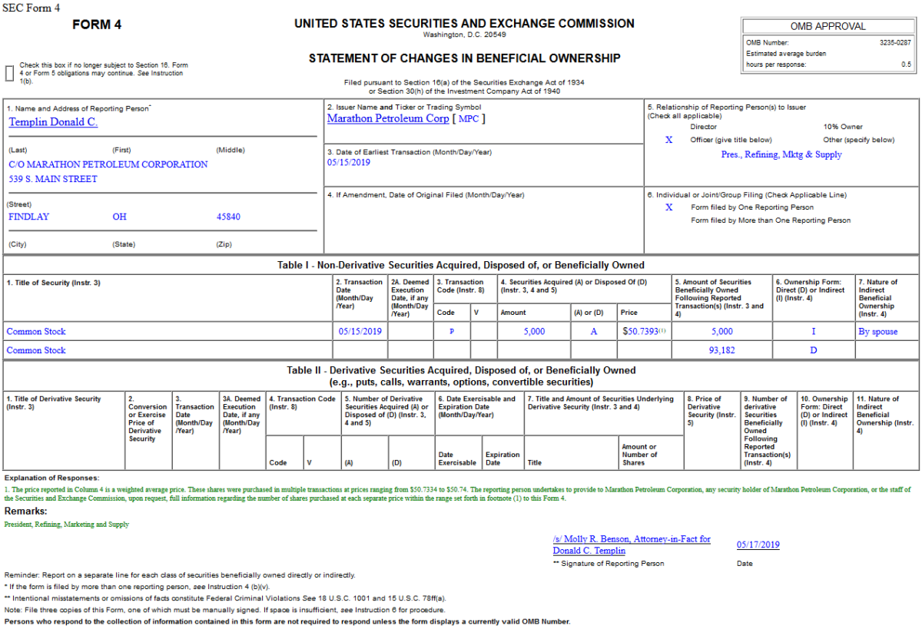Click the Form filed by One Reporting Person X mark
Viewport: 922px width, 629px height.
pos(668,207)
